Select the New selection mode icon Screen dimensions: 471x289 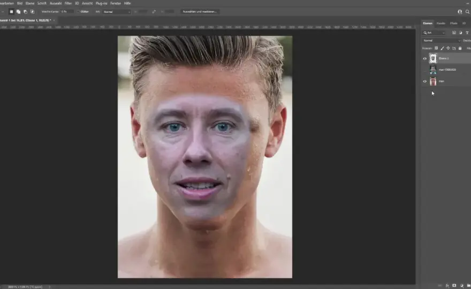click(11, 12)
